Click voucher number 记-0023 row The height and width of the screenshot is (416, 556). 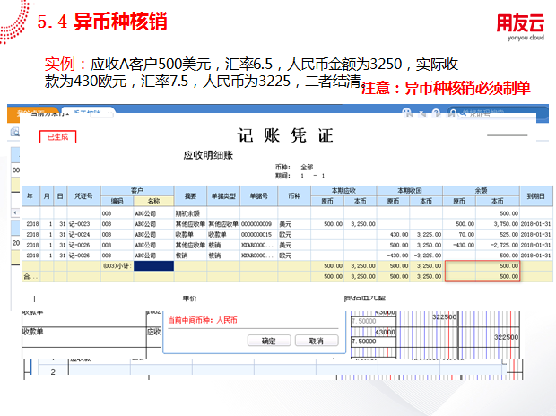pos(83,224)
